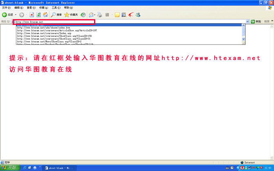
Task: Select the ShowClass.asp?ClassID=156 suggestion
Action: click(x=129, y=36)
